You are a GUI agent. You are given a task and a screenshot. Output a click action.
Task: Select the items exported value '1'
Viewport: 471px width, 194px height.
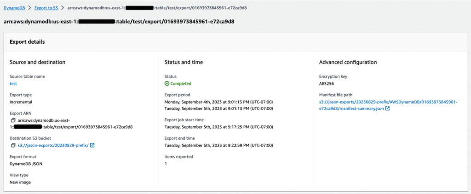166,164
